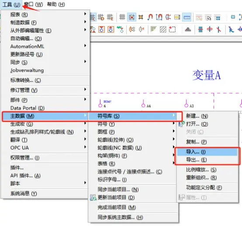
Task: Toggle the grid display icon
Action: click(122, 17)
